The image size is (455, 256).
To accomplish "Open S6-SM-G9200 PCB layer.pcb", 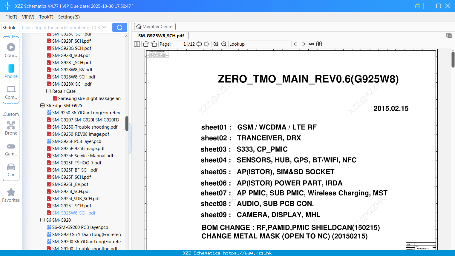I will (80, 227).
